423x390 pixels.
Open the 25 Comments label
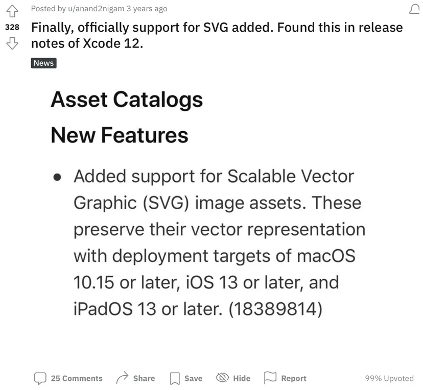pyautogui.click(x=77, y=378)
